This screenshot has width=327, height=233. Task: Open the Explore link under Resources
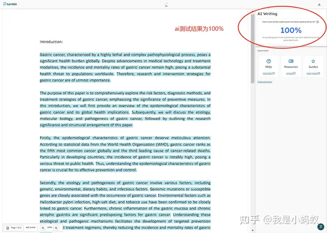coord(291,73)
